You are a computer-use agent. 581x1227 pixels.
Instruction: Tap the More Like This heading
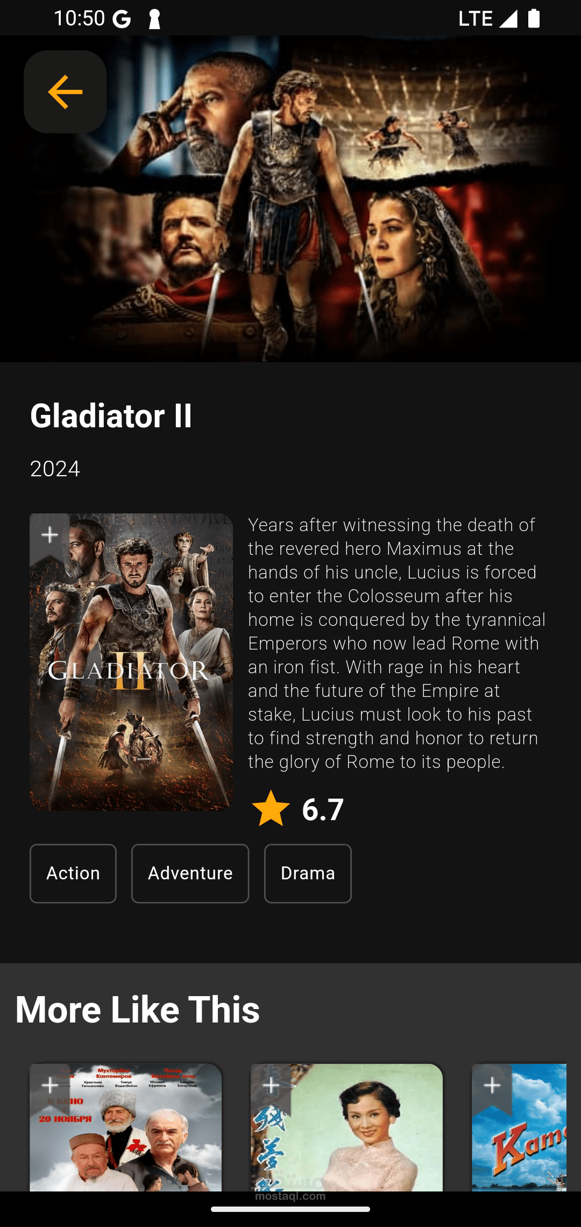tap(138, 1009)
